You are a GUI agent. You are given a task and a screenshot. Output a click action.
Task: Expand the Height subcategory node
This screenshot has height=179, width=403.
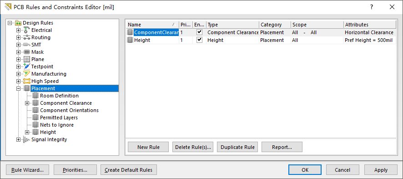tap(27, 132)
